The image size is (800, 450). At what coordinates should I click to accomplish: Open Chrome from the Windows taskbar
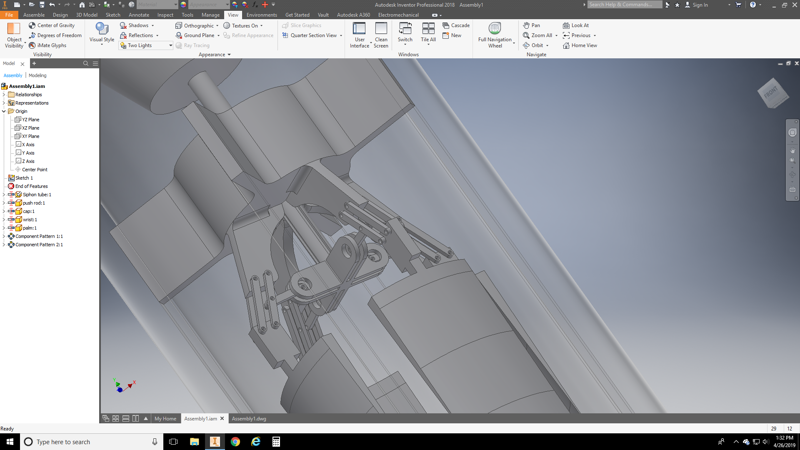click(x=235, y=442)
